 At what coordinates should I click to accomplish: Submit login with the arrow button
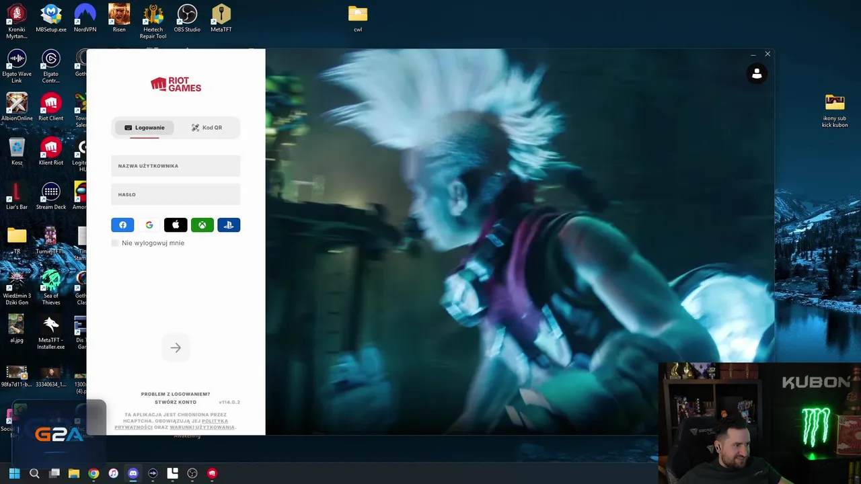(176, 348)
